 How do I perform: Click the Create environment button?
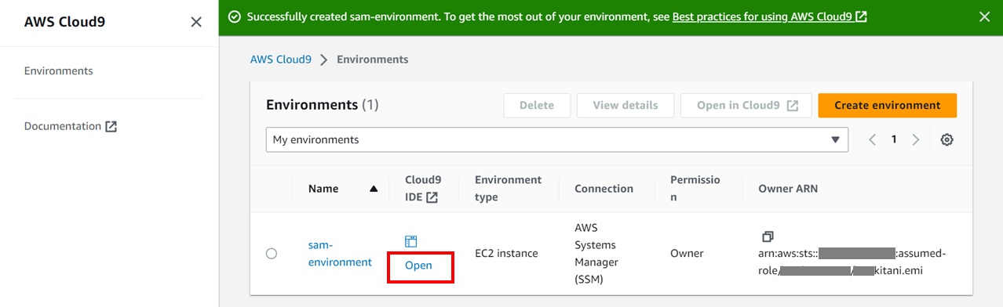tap(887, 105)
